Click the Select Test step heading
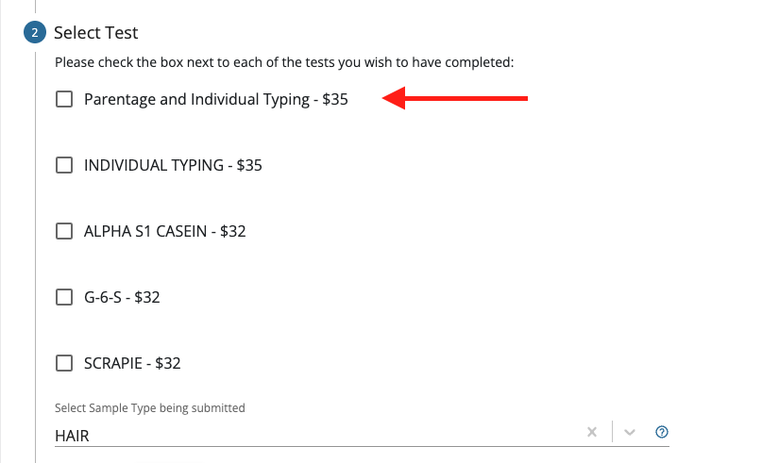 pyautogui.click(x=96, y=33)
